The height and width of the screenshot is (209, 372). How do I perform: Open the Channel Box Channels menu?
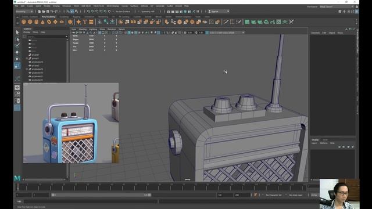[315, 33]
